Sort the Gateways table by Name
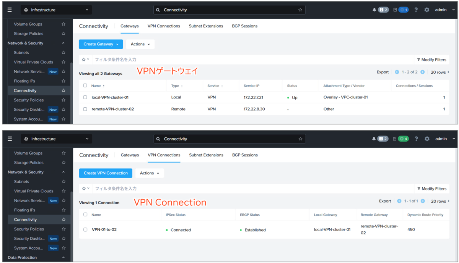459x263 pixels. 98,86
